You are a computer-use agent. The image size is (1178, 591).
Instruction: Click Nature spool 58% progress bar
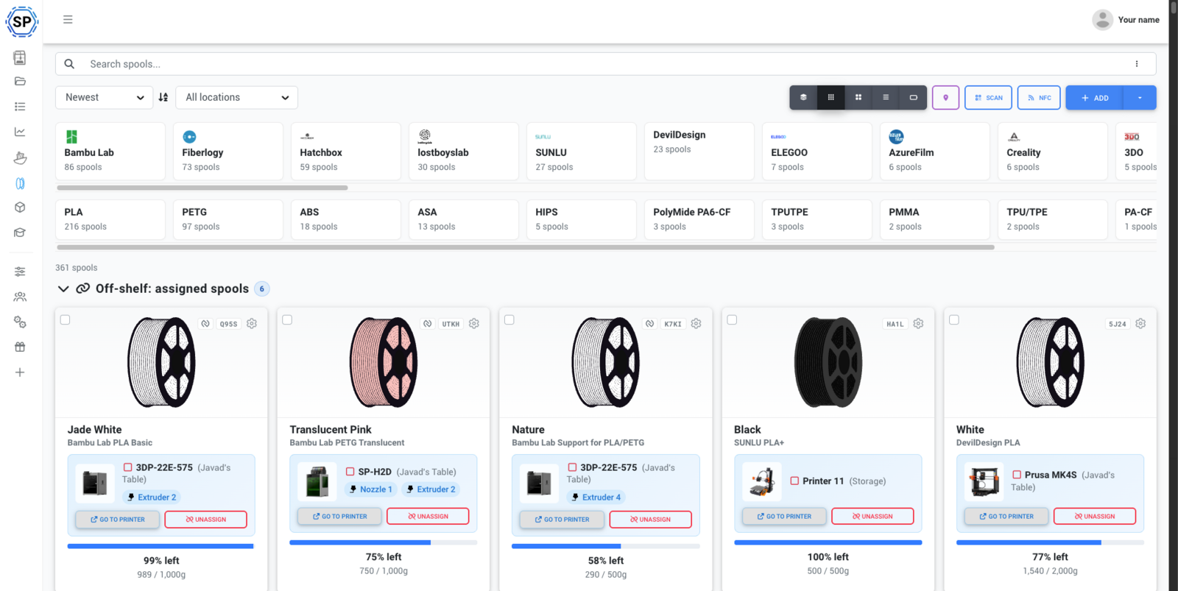[x=605, y=546]
